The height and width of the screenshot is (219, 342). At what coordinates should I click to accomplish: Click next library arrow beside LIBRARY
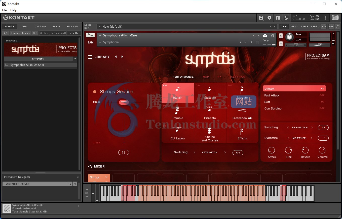coord(122,57)
